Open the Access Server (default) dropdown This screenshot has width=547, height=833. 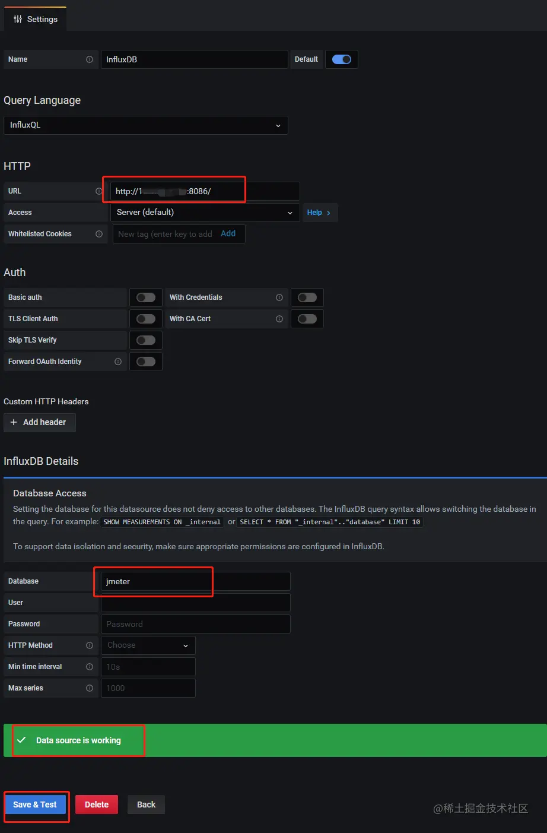[x=205, y=213]
